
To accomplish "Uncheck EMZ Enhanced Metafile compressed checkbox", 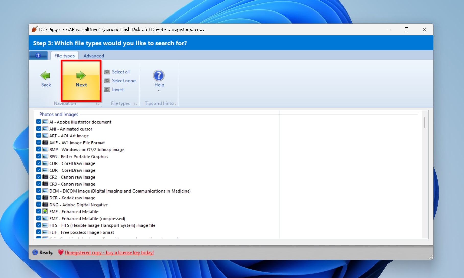I will (39, 218).
